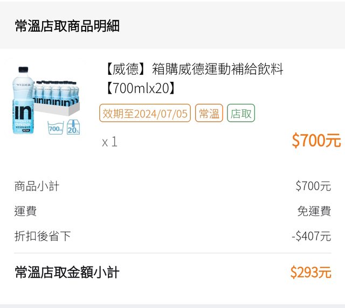345x308 pixels.
Task: Click the 免運費 free shipping text
Action: 314,211
